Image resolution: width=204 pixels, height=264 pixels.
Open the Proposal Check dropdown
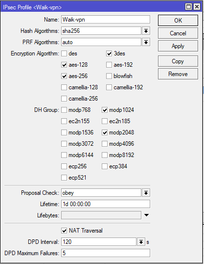(146, 193)
